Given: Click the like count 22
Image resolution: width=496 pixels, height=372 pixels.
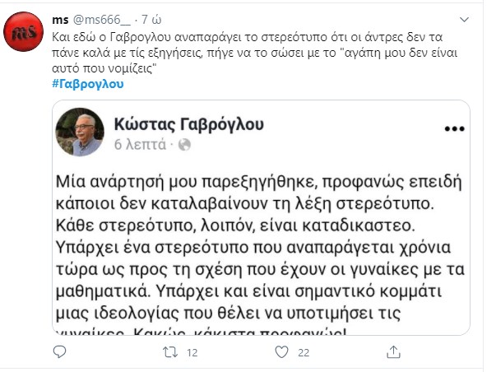Looking at the screenshot, I should (x=304, y=352).
